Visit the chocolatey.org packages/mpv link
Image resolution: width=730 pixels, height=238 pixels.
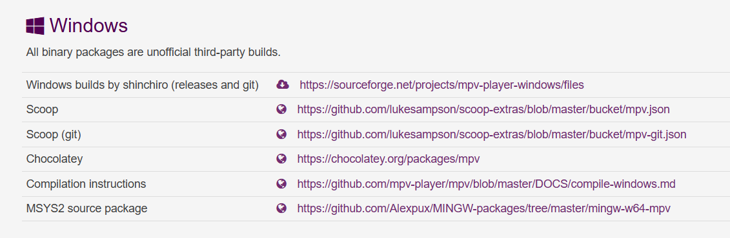coord(389,159)
